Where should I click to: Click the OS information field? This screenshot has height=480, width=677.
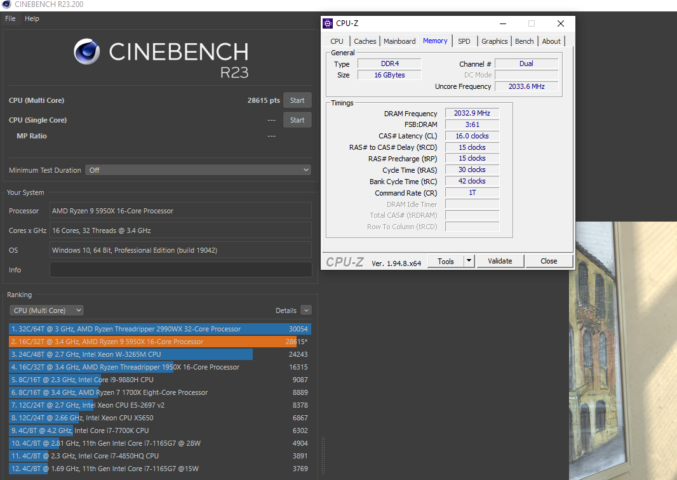180,250
